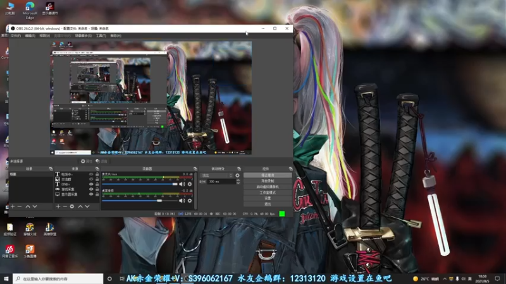506x284 pixels.
Task: Click the 停止推流 (stop streaming) button
Action: point(268,175)
